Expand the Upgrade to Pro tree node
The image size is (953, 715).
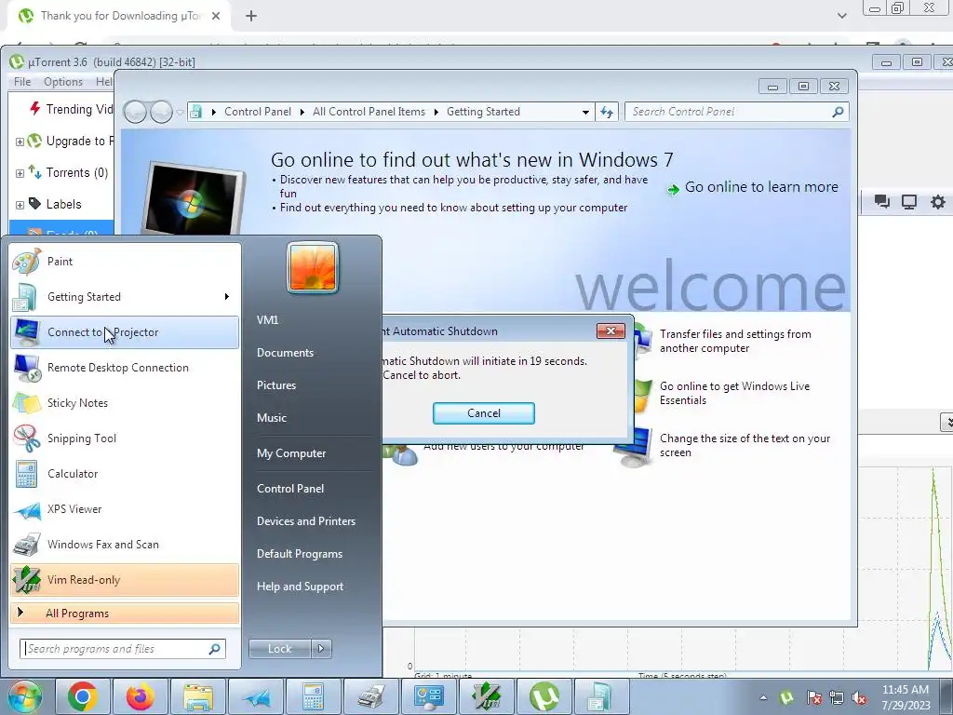click(20, 142)
